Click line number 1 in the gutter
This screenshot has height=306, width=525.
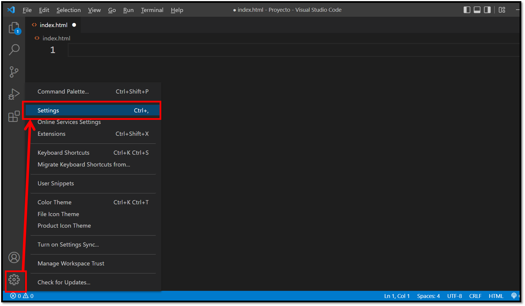click(x=53, y=50)
